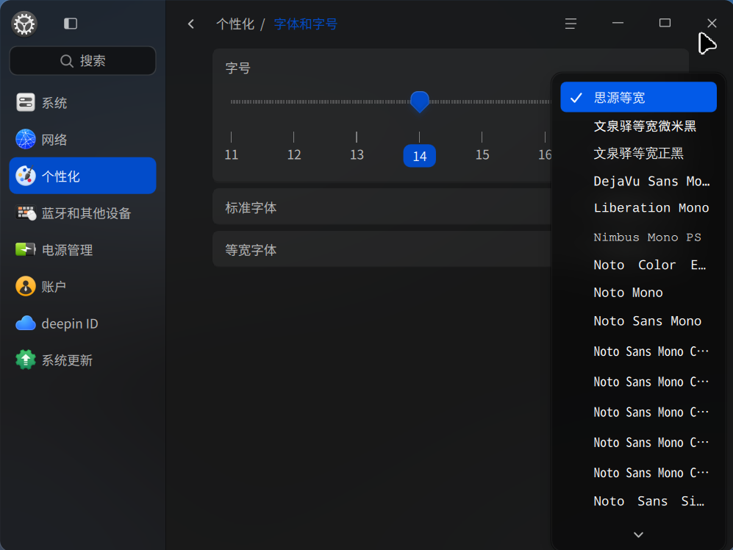Screen dimensions: 733x550
Task: Pick the Noto Sans Si… font option
Action: (638, 501)
